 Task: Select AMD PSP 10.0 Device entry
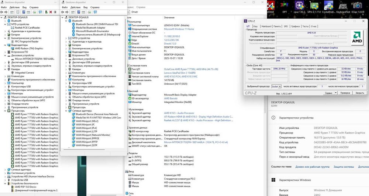point(26,187)
